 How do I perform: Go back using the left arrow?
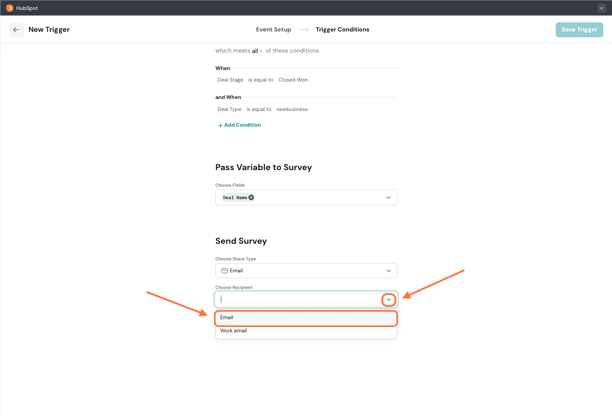click(17, 30)
